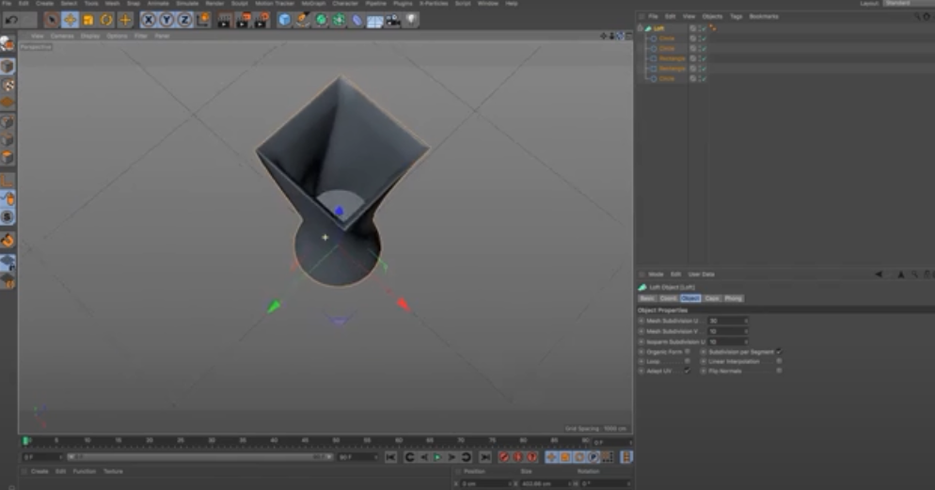
Task: Click Mesh Subdivision V stepper arrows
Action: tap(746, 331)
